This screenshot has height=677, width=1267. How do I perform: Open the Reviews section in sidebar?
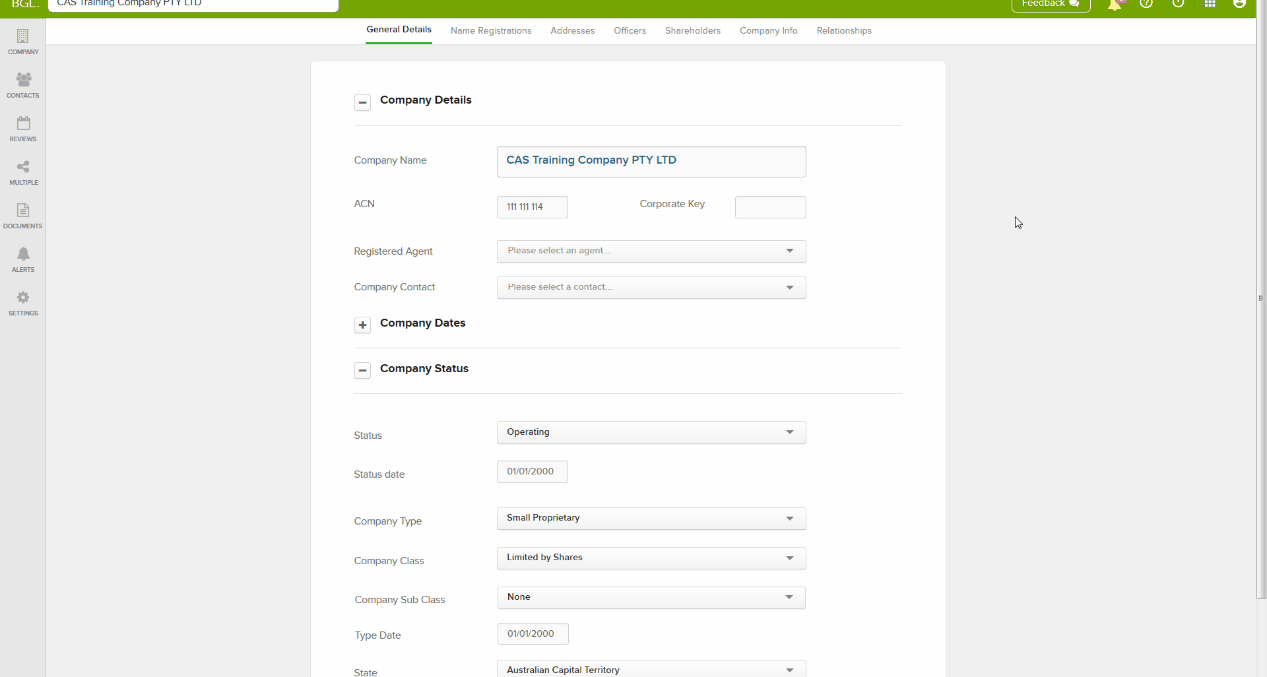(x=23, y=129)
